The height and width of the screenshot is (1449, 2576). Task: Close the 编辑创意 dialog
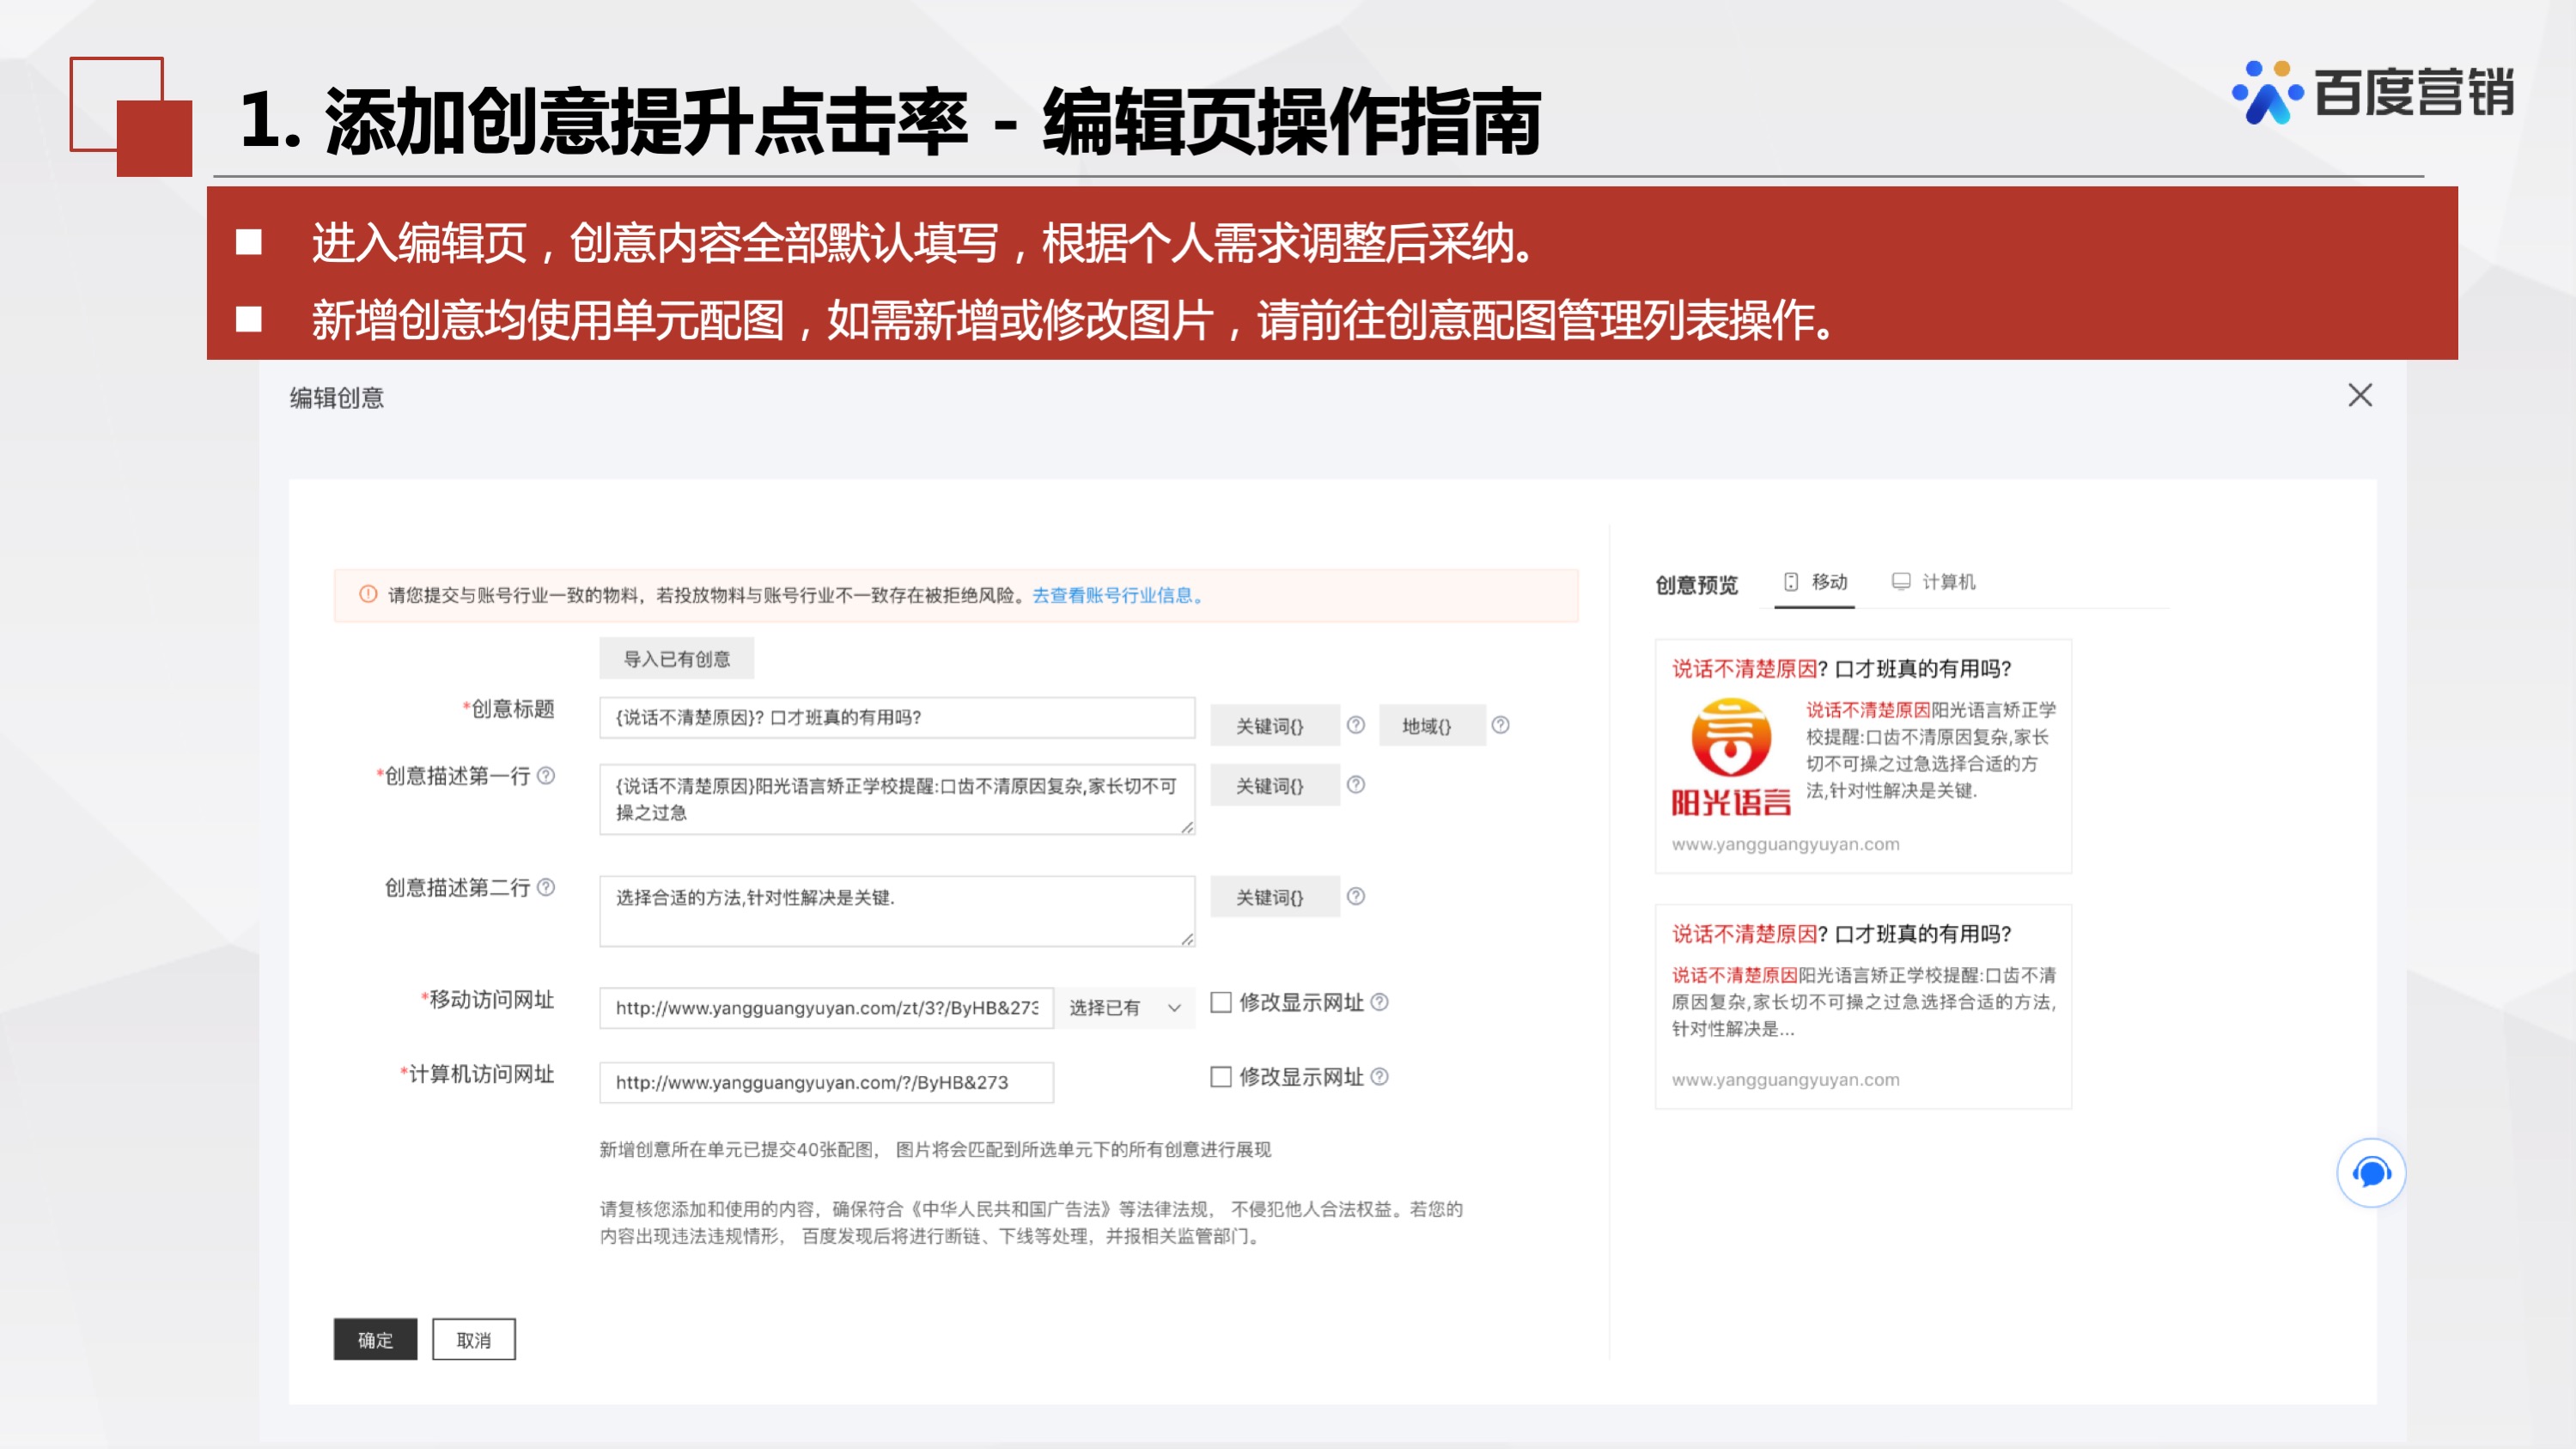[2360, 396]
